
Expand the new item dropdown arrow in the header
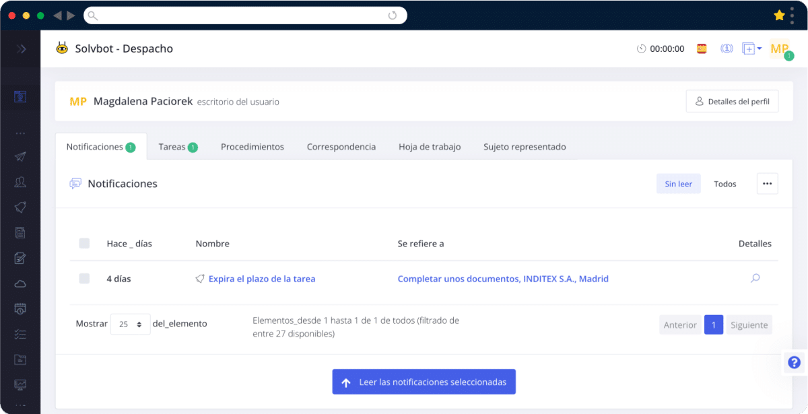click(758, 48)
